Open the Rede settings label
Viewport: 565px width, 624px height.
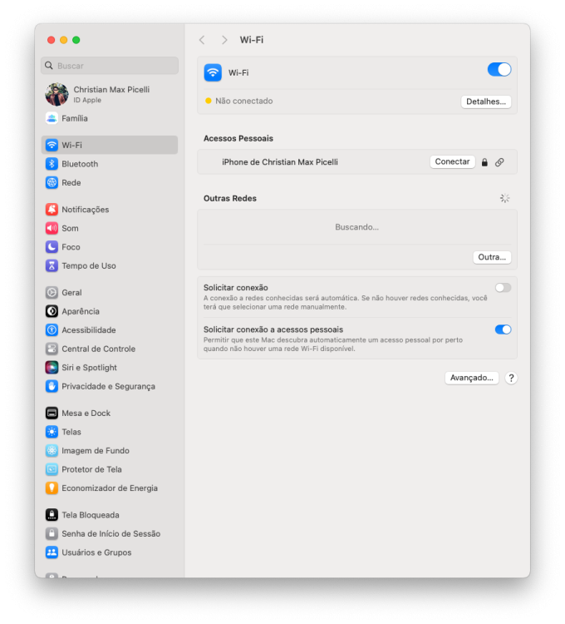(x=71, y=183)
